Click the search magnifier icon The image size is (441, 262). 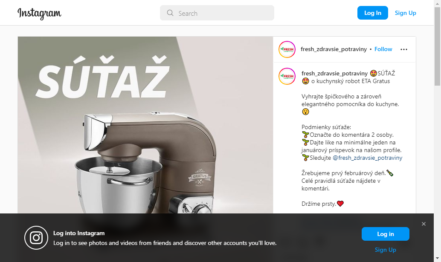[x=170, y=13]
